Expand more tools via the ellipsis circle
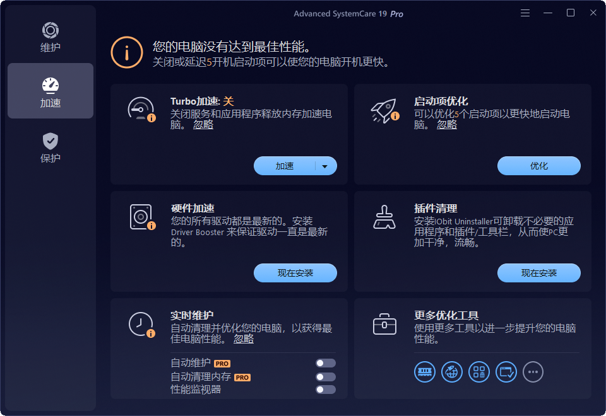The height and width of the screenshot is (416, 606). point(533,372)
